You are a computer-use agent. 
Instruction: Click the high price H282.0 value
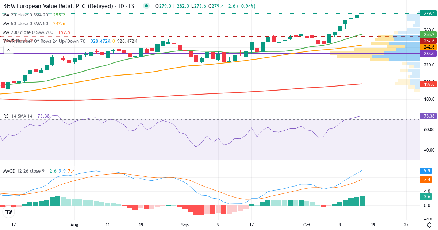(181, 6)
